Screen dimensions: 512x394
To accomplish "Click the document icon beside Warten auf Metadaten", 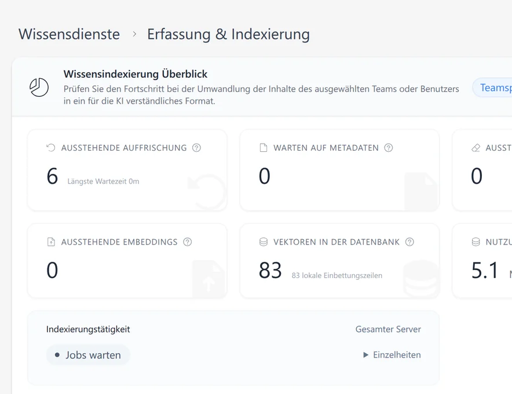I will [x=263, y=148].
